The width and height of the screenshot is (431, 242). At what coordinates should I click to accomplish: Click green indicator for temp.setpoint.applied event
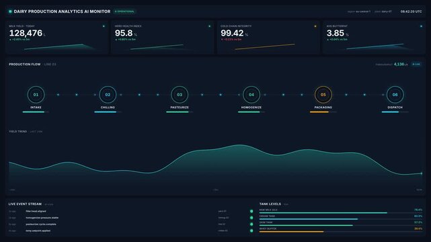point(251,231)
